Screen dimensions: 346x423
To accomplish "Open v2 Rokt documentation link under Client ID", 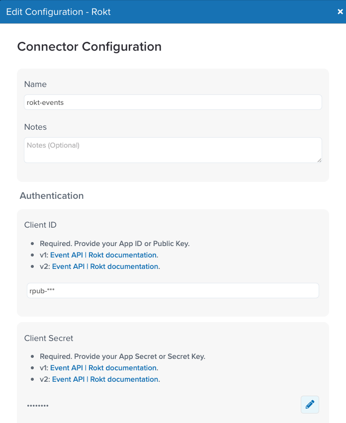I will [124, 266].
